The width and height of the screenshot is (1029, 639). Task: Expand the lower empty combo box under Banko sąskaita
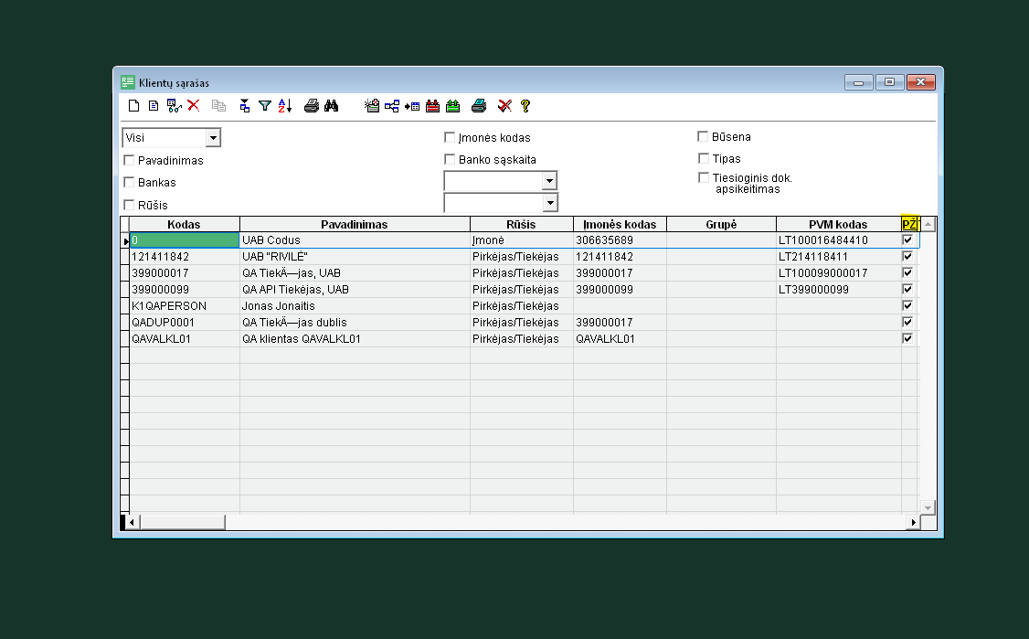pyautogui.click(x=550, y=202)
